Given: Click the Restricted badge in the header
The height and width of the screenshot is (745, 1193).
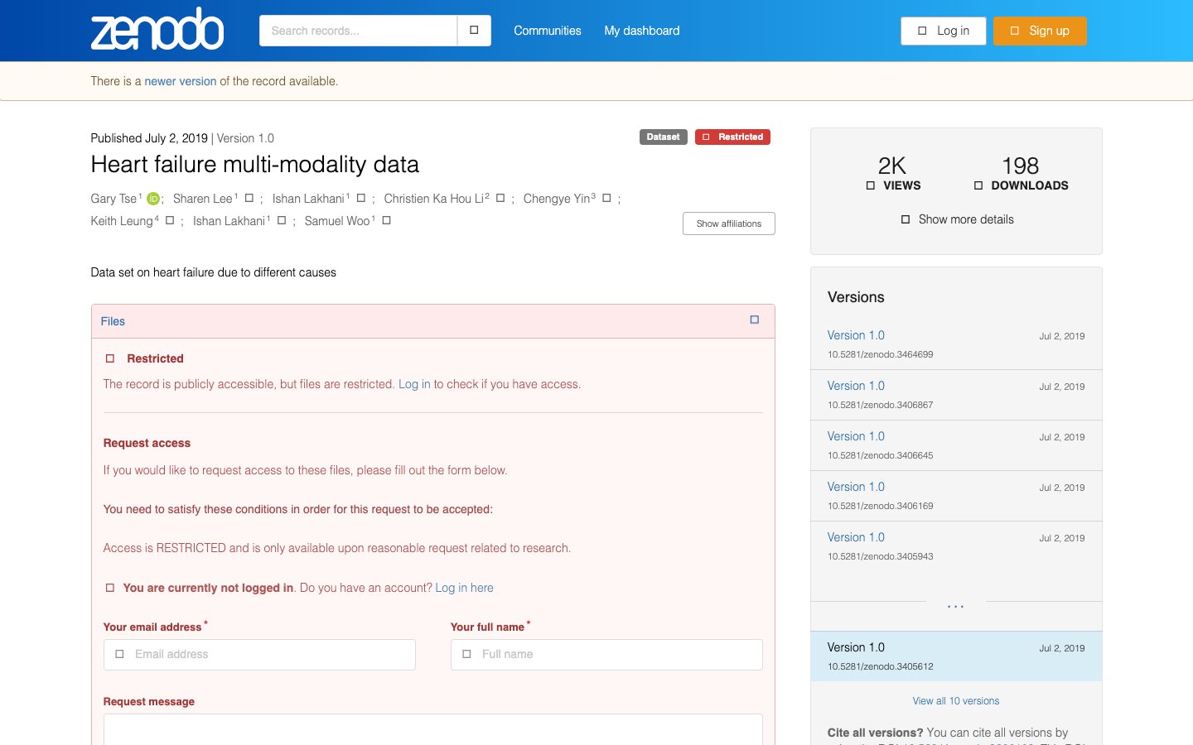Looking at the screenshot, I should click(x=732, y=137).
